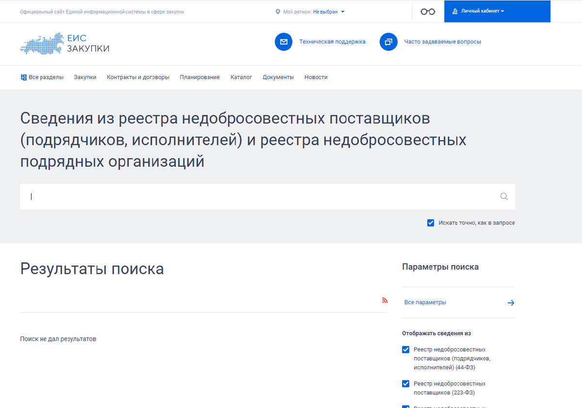The image size is (582, 408).
Task: Open Все параметры with the arrow
Action: tap(511, 302)
